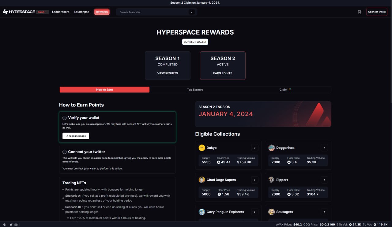Click the Scenario A bullet text
392x227 pixels.
[118, 198]
